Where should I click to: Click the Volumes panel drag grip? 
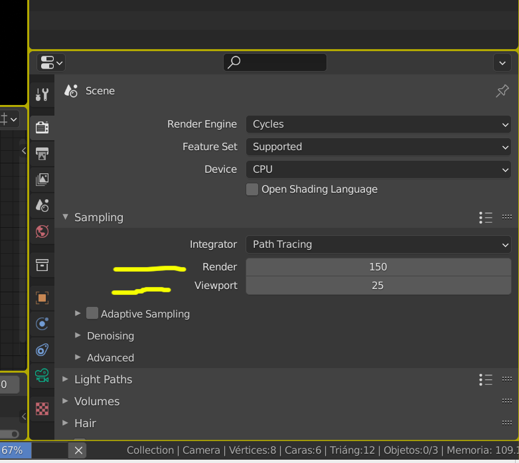pyautogui.click(x=507, y=401)
